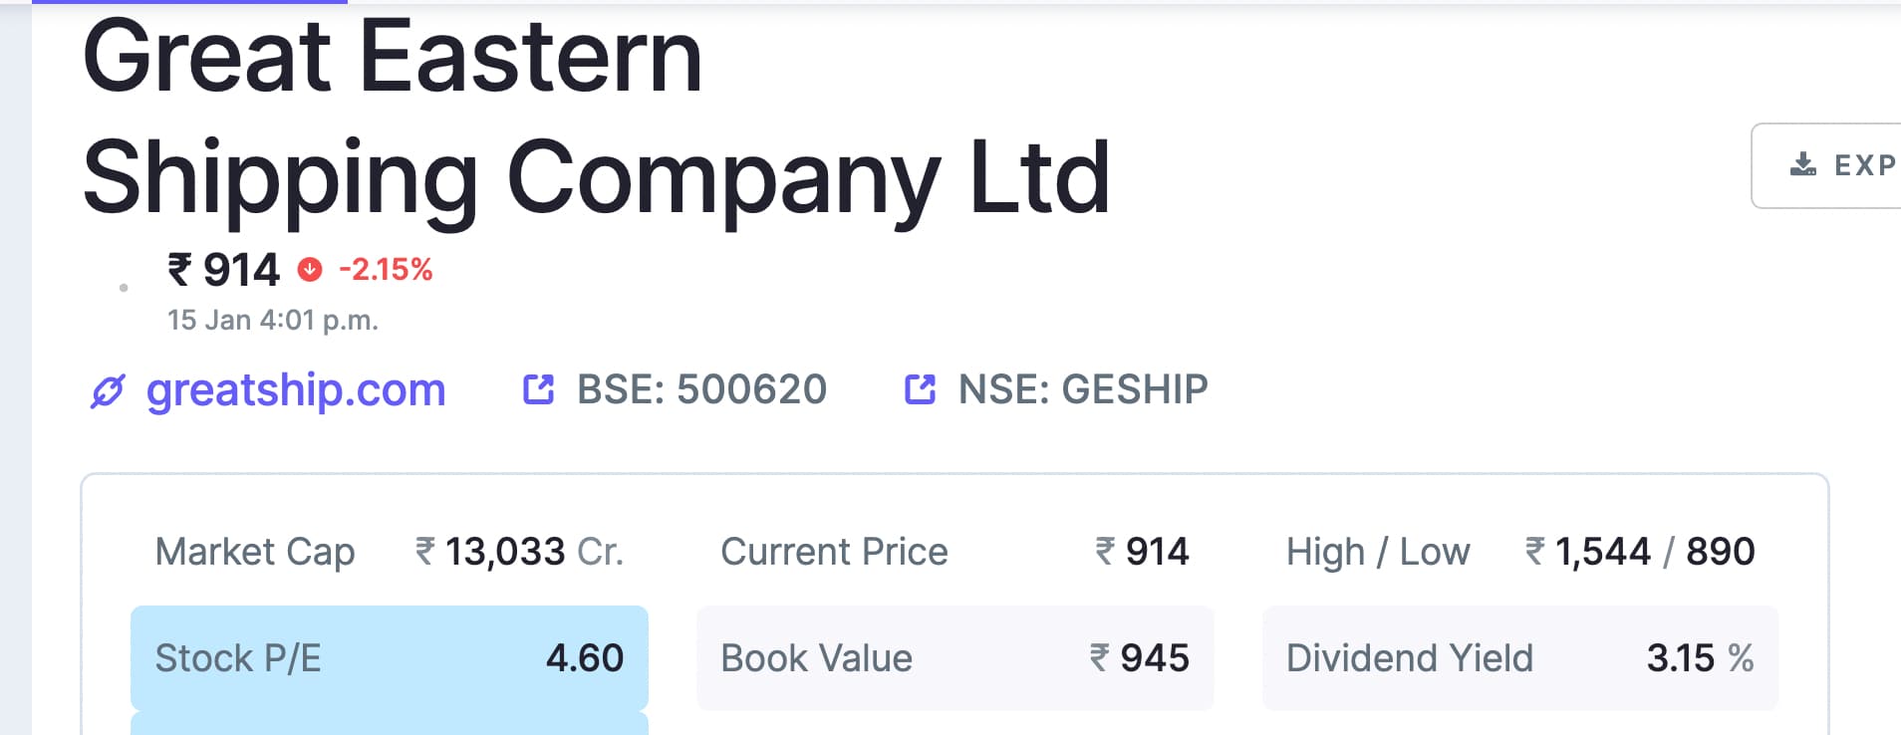Screen dimensions: 1901x735
Task: Click the 15 Jan 4:01 p.m. timestamp
Action: coord(273,320)
